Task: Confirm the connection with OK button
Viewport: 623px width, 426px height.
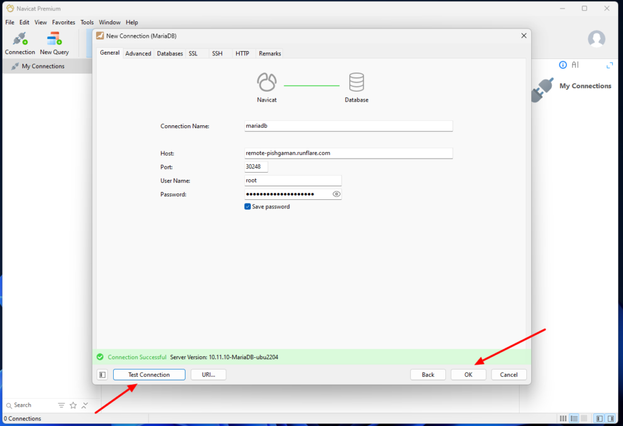Action: [x=468, y=374]
